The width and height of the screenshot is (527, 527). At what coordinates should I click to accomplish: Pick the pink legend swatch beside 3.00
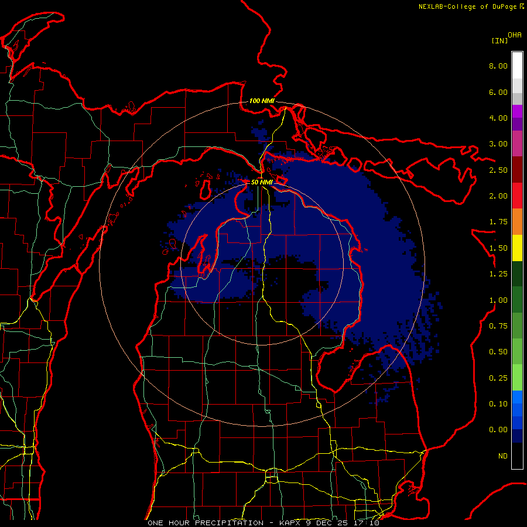[x=517, y=144]
